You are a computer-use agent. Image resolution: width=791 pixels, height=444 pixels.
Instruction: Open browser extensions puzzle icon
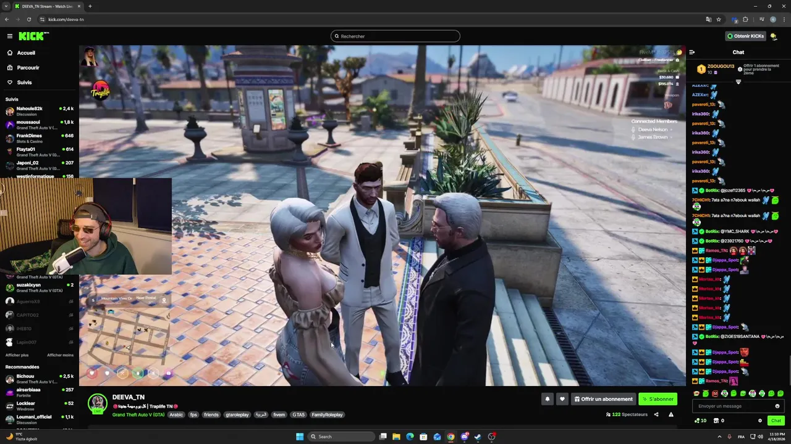745,19
